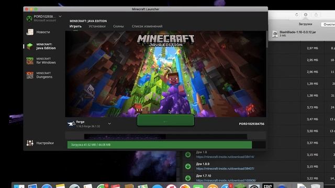
Task: Click the news banner strip below the Play button
Action: click(x=165, y=136)
